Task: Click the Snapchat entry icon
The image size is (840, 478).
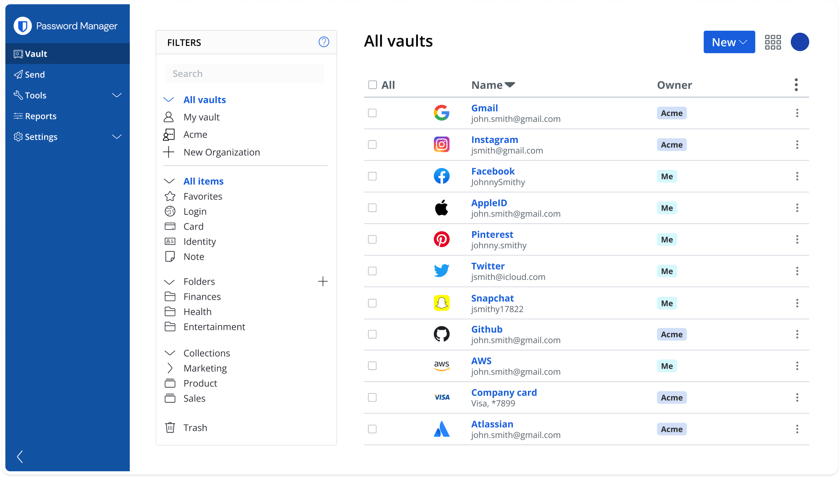Action: (441, 303)
